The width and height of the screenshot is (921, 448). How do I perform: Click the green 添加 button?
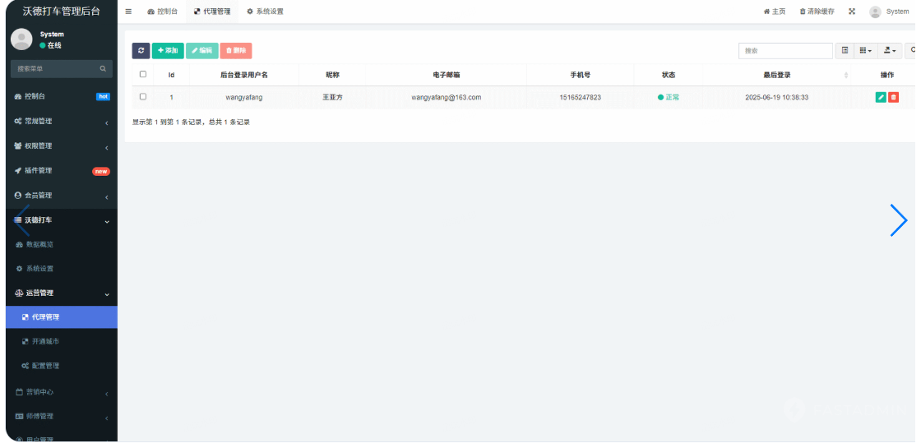(x=168, y=51)
